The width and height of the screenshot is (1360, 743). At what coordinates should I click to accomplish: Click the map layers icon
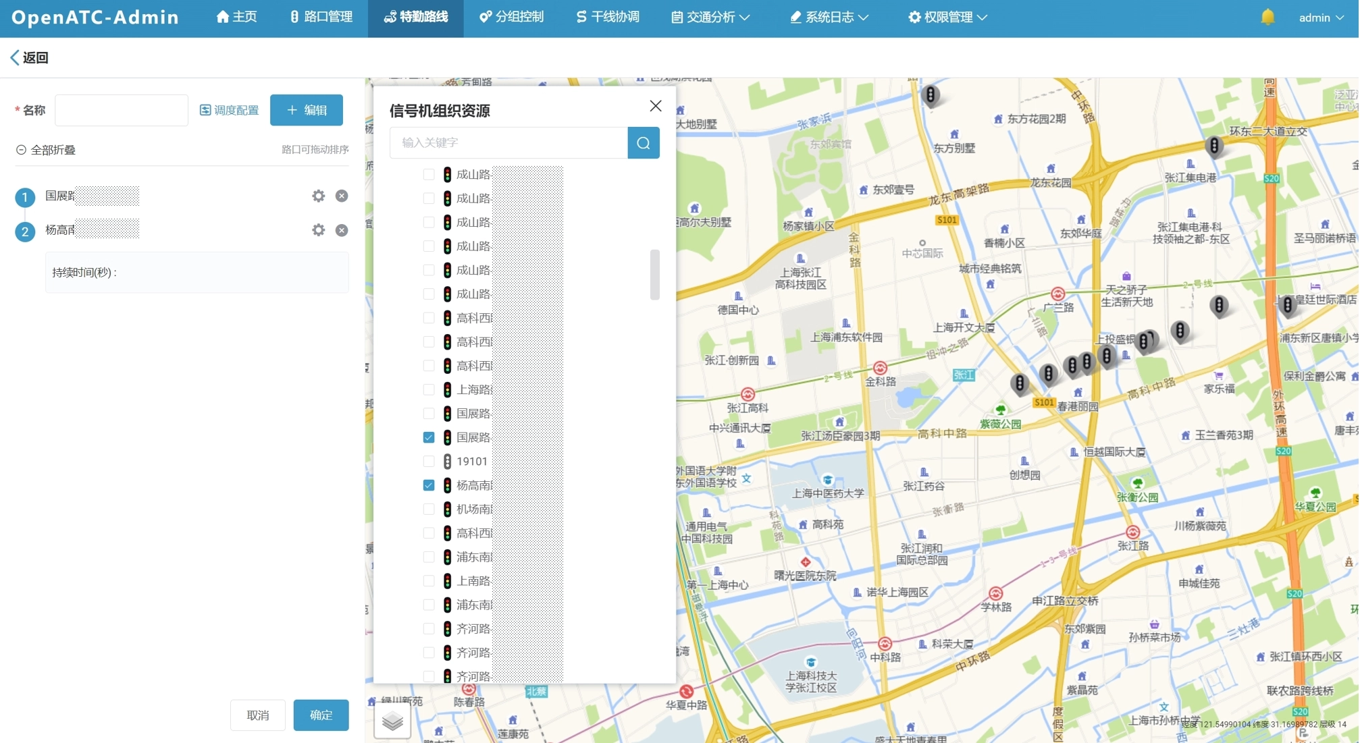[392, 721]
